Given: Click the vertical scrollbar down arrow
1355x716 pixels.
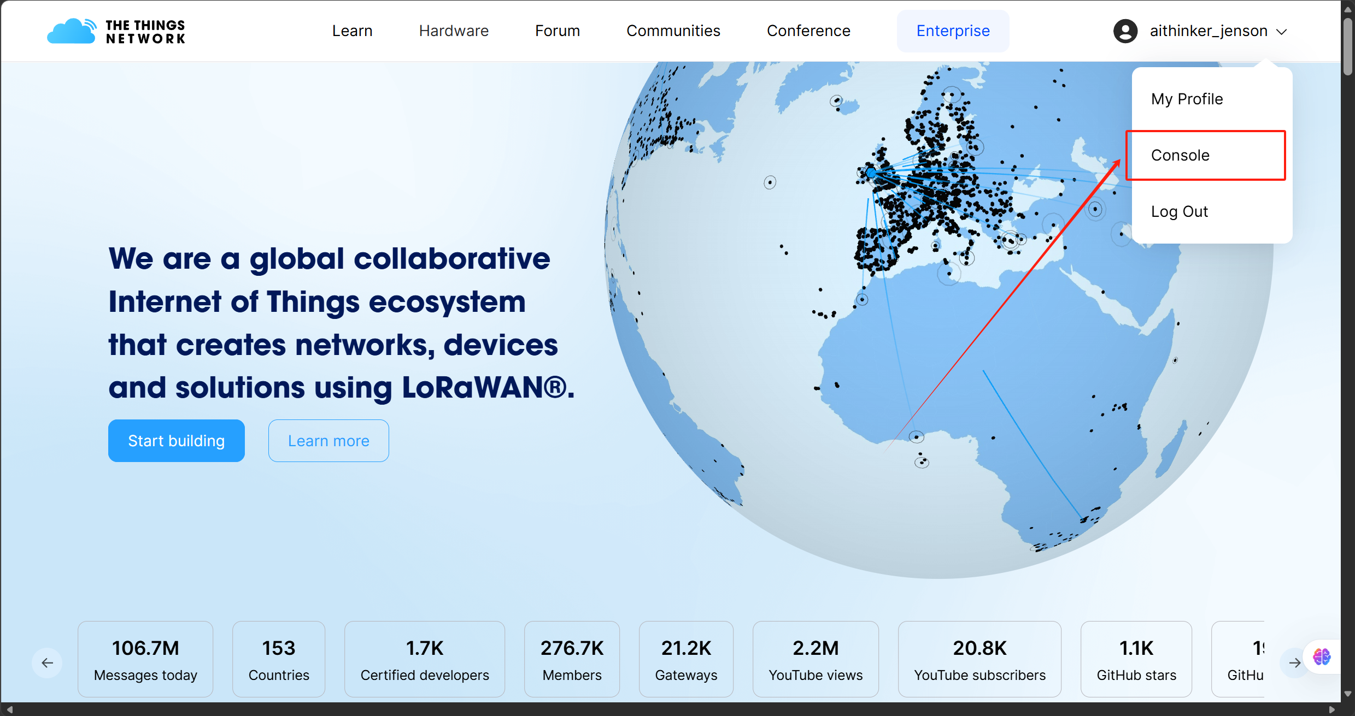Looking at the screenshot, I should click(1348, 694).
